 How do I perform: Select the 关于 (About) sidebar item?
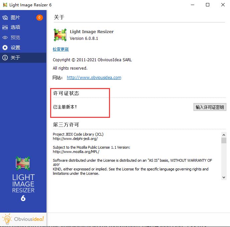pyautogui.click(x=23, y=58)
